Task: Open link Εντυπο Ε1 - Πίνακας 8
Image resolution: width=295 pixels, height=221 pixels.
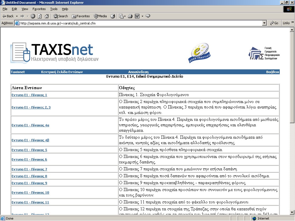Action: (x=29, y=176)
